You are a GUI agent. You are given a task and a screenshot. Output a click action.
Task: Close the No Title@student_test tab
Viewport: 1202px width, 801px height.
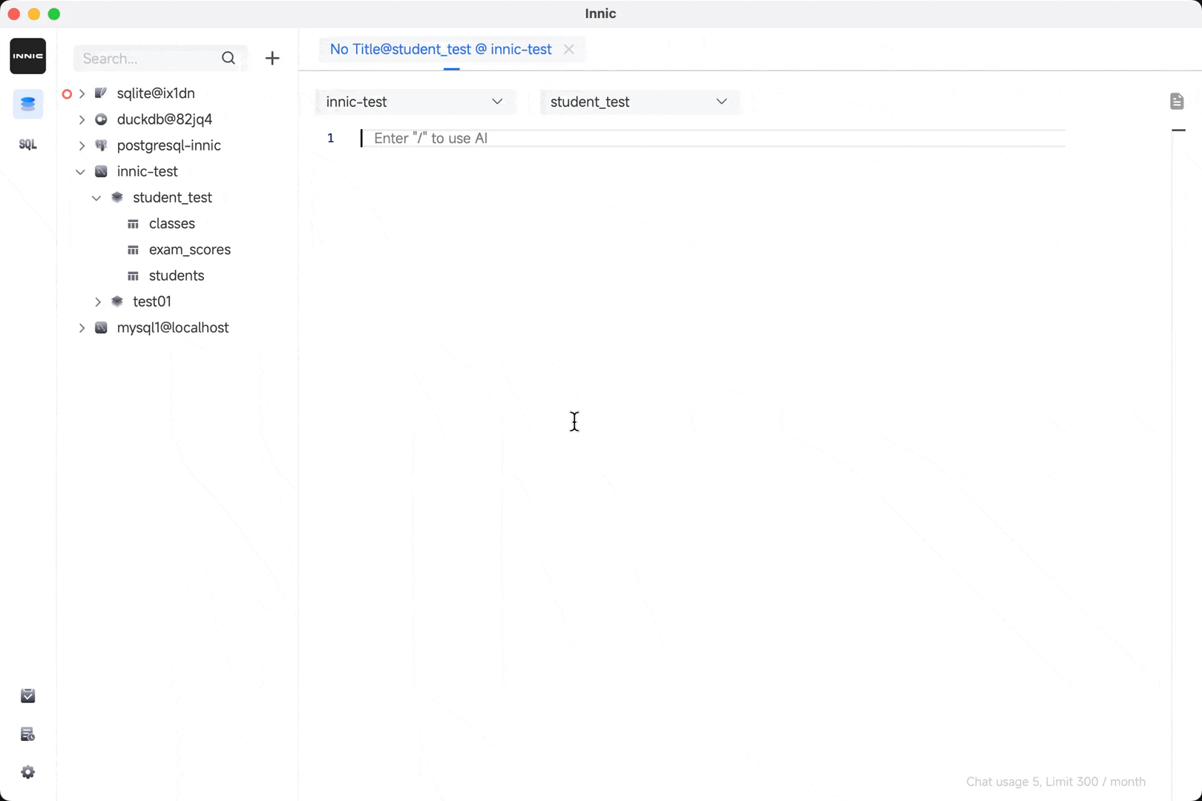point(569,50)
